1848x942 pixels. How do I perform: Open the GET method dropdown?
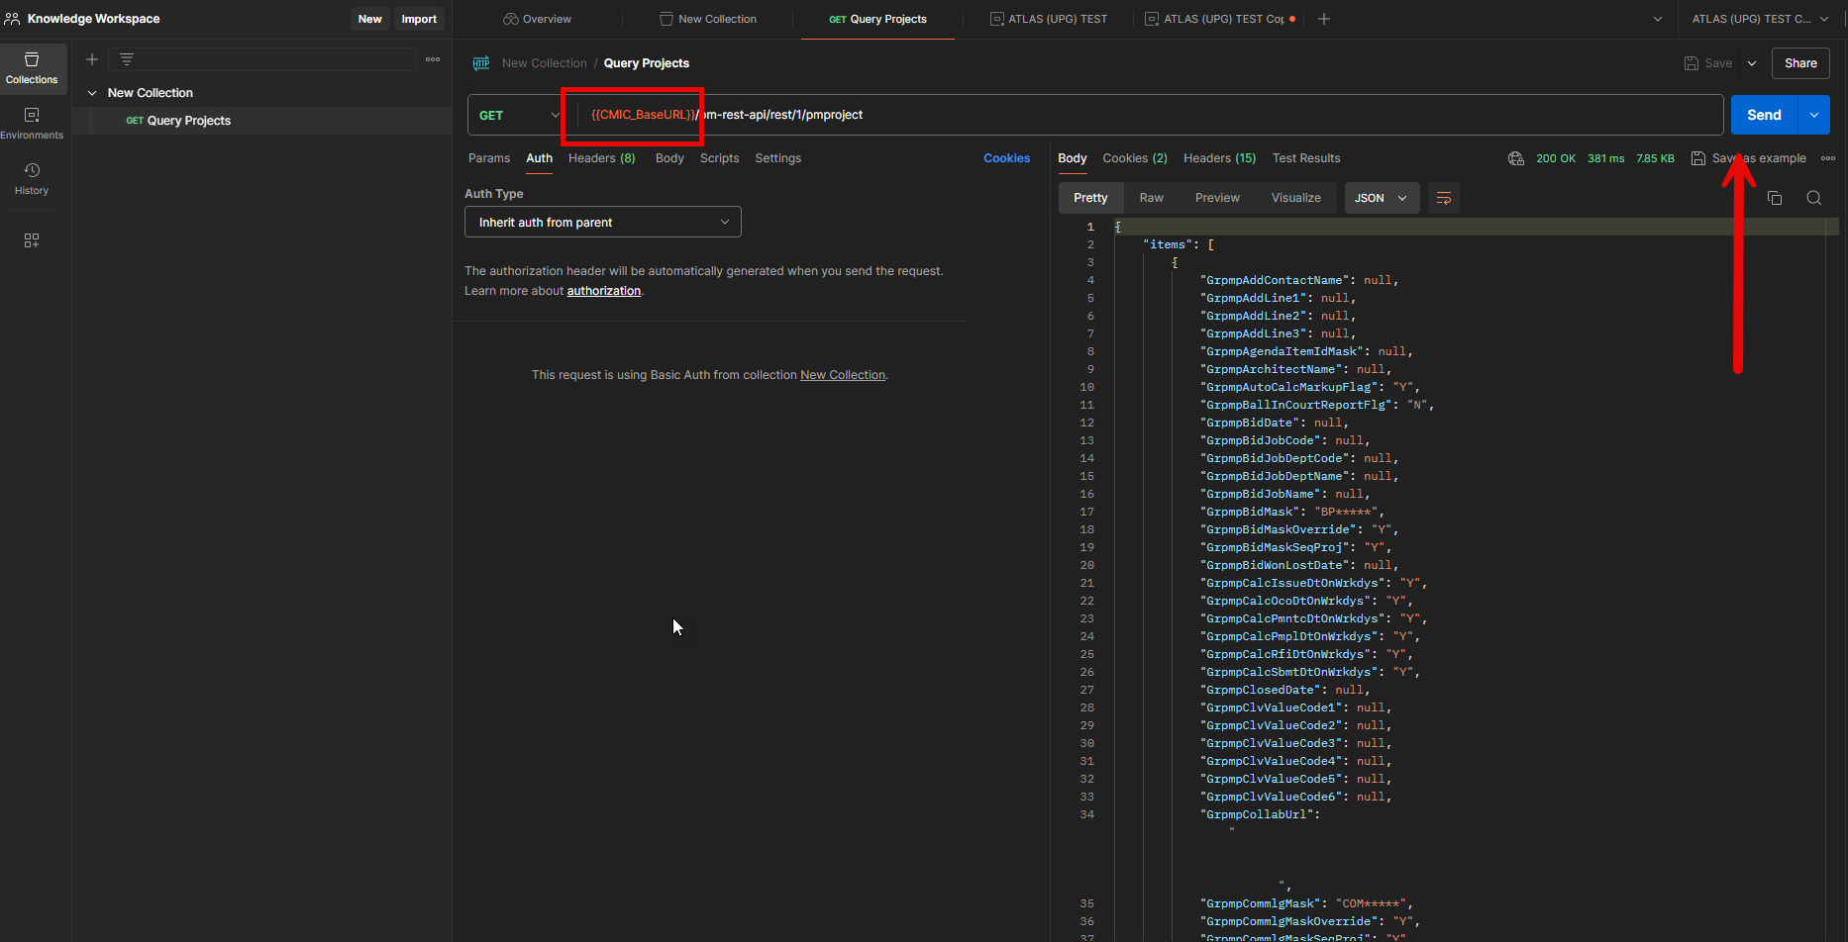[x=518, y=115]
